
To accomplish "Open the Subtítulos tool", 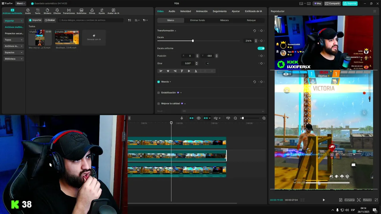I will [82, 11].
